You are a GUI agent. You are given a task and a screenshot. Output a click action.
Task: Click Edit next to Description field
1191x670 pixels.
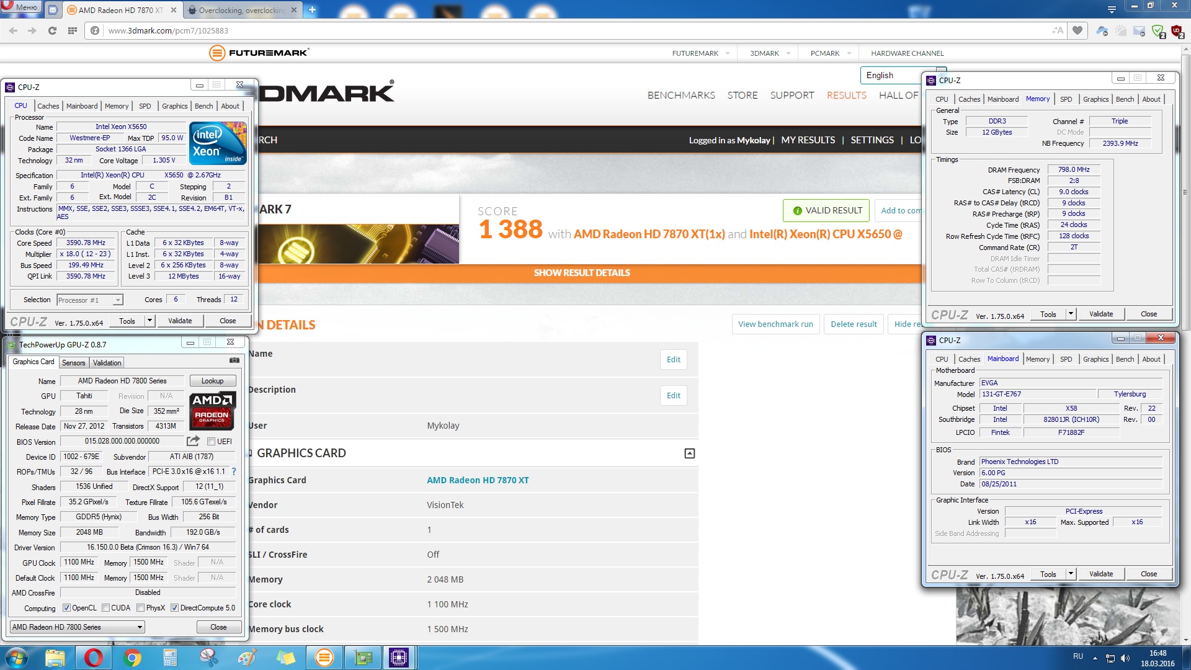click(673, 395)
